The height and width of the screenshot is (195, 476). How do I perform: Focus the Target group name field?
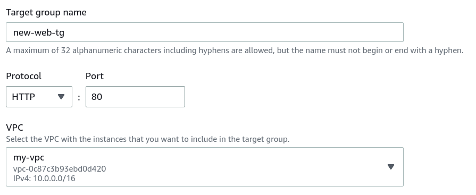(x=205, y=32)
